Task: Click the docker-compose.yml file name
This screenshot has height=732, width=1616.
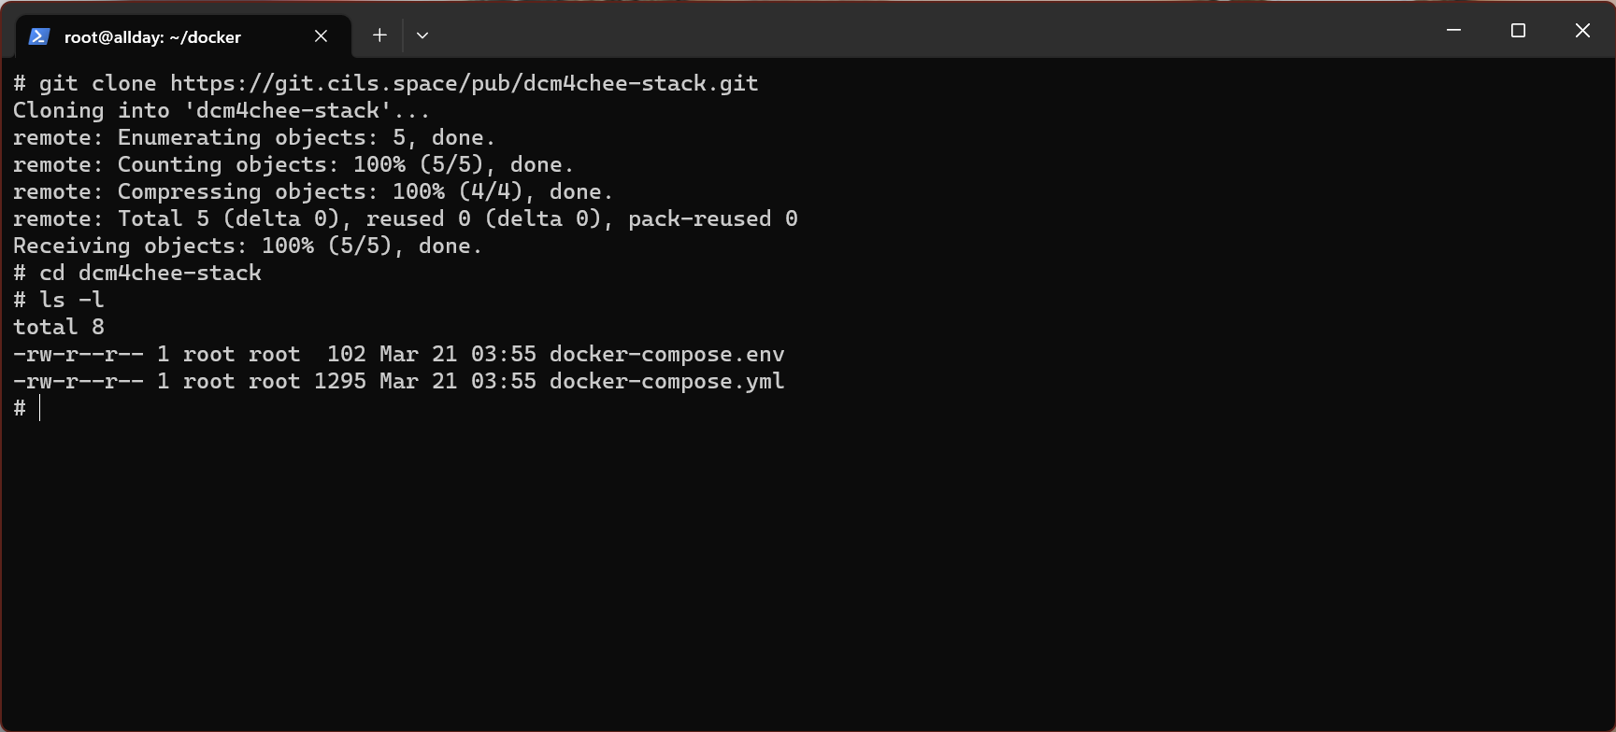Action: 666,382
